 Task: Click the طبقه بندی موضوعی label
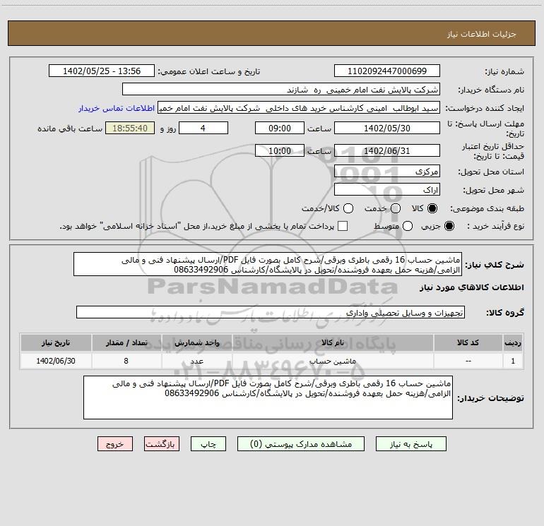pyautogui.click(x=487, y=208)
